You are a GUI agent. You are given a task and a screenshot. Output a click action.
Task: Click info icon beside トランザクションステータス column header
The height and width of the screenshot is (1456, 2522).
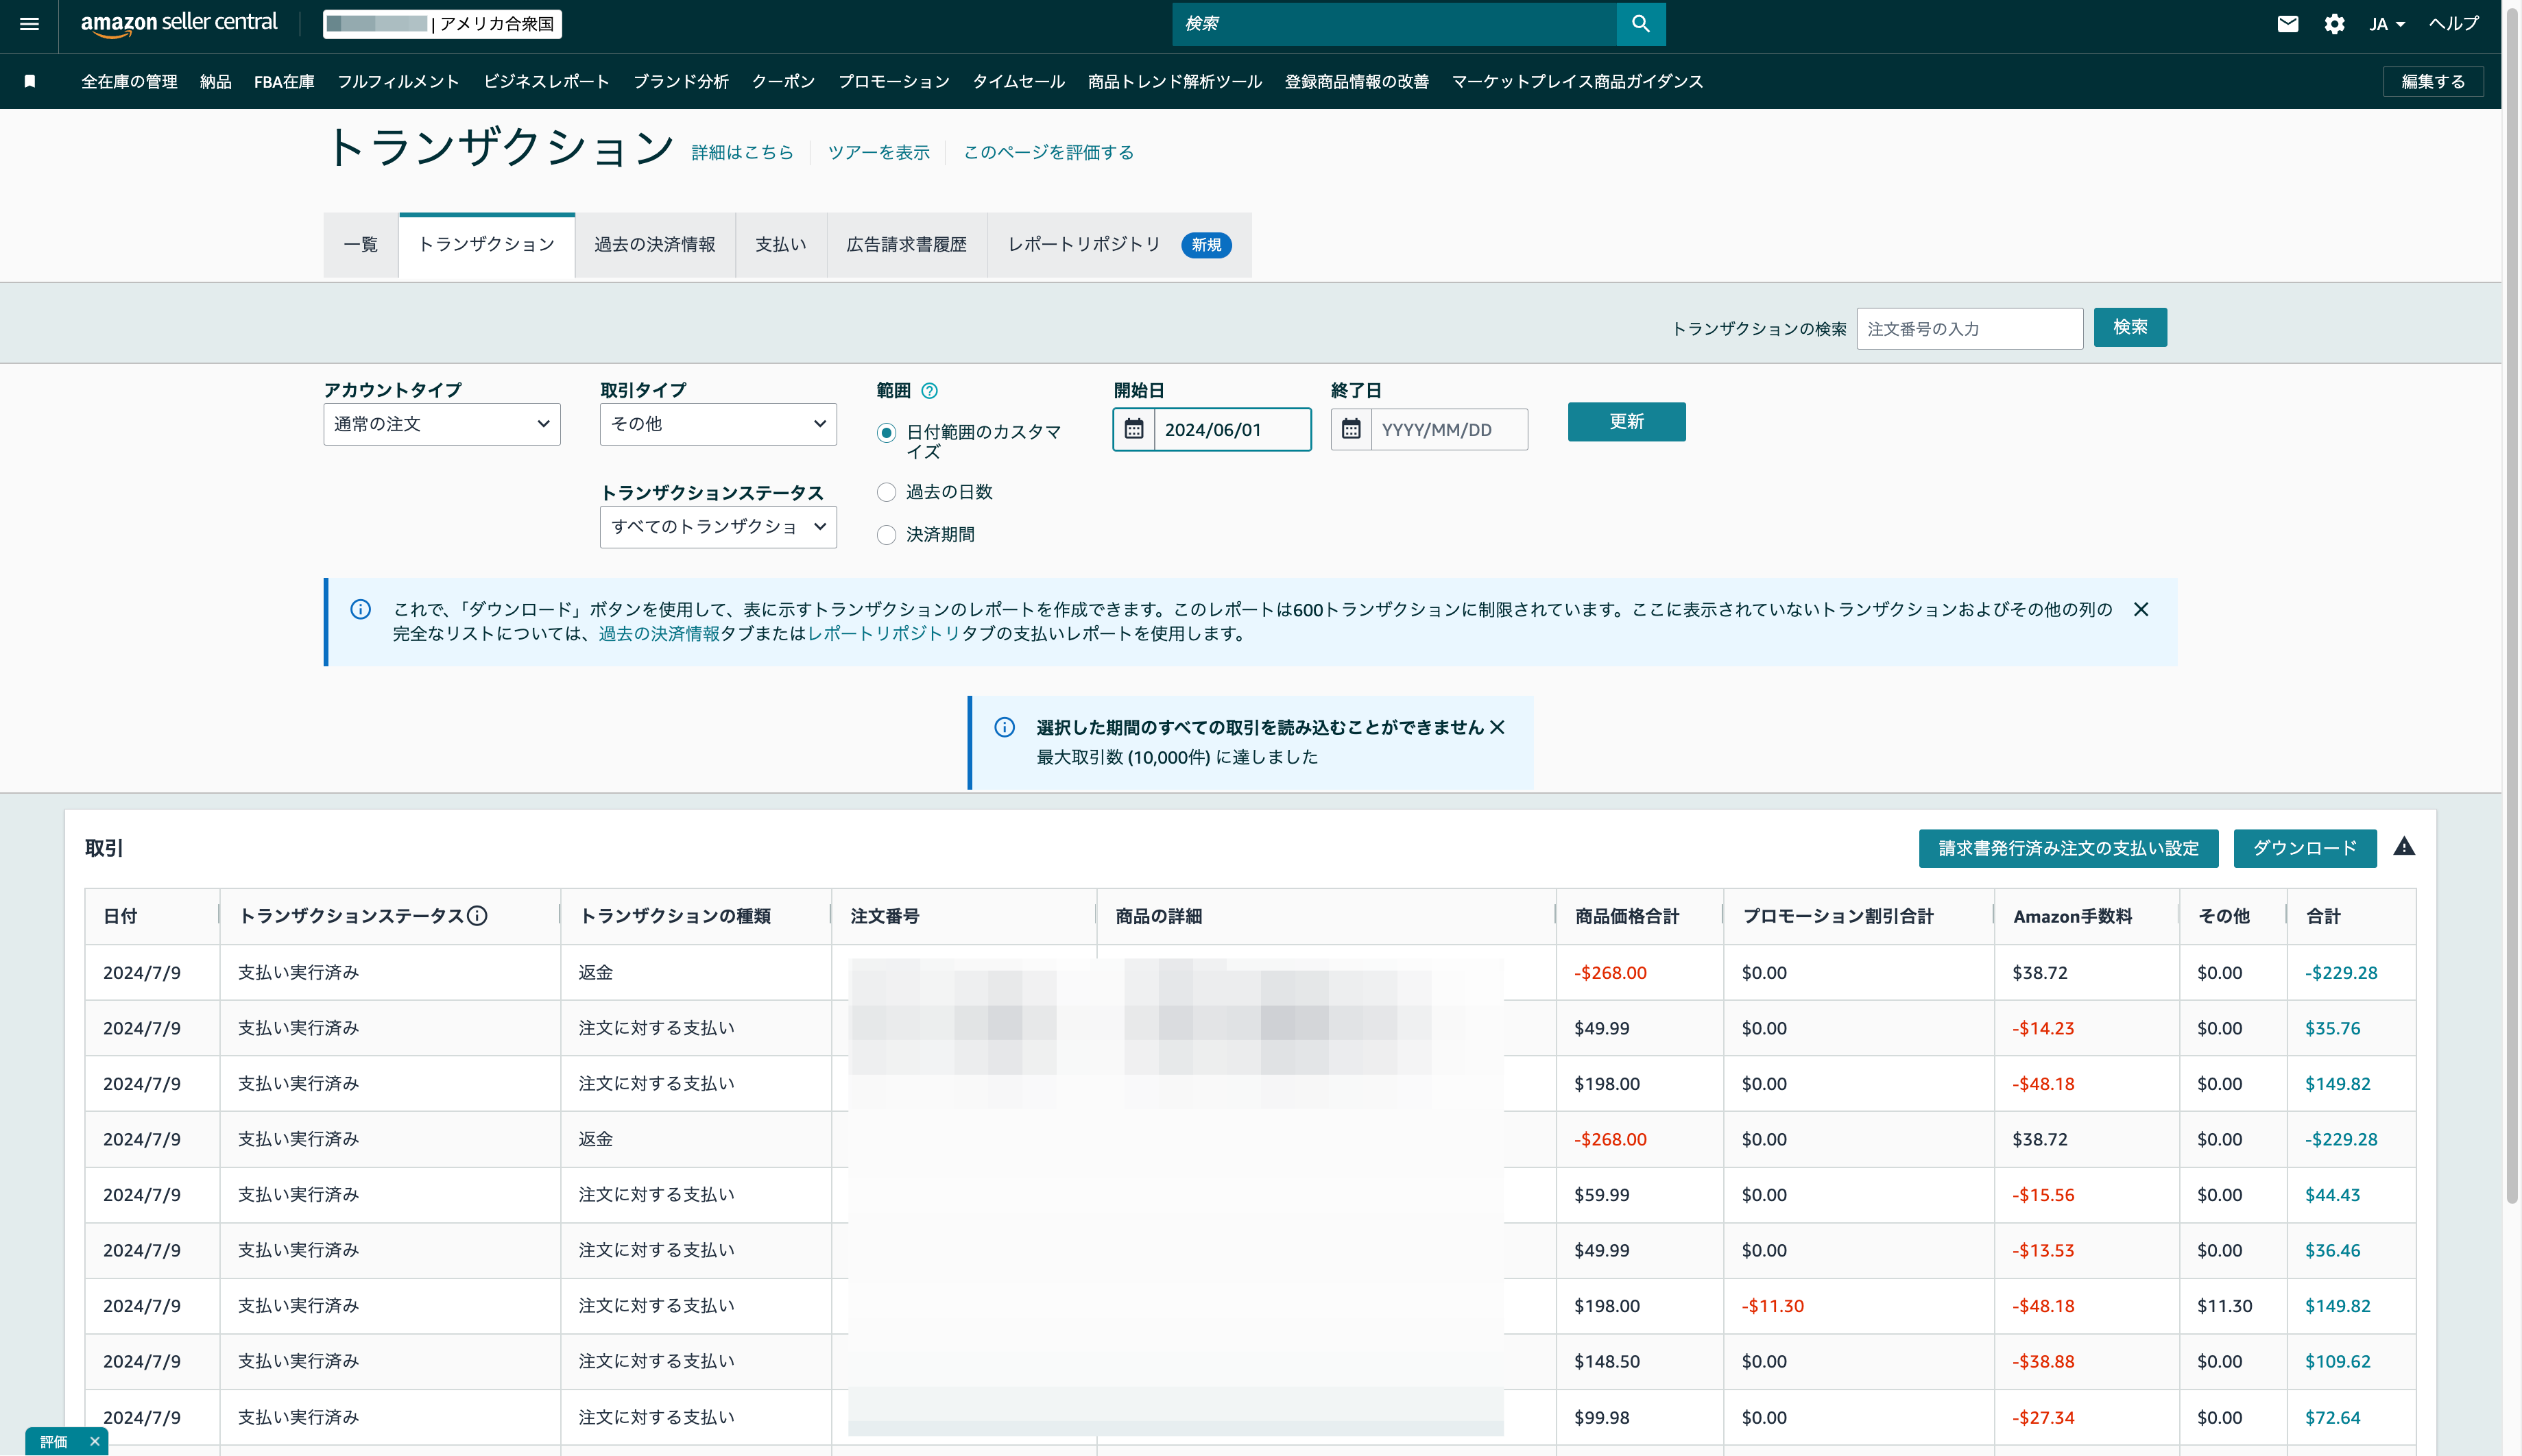point(478,915)
